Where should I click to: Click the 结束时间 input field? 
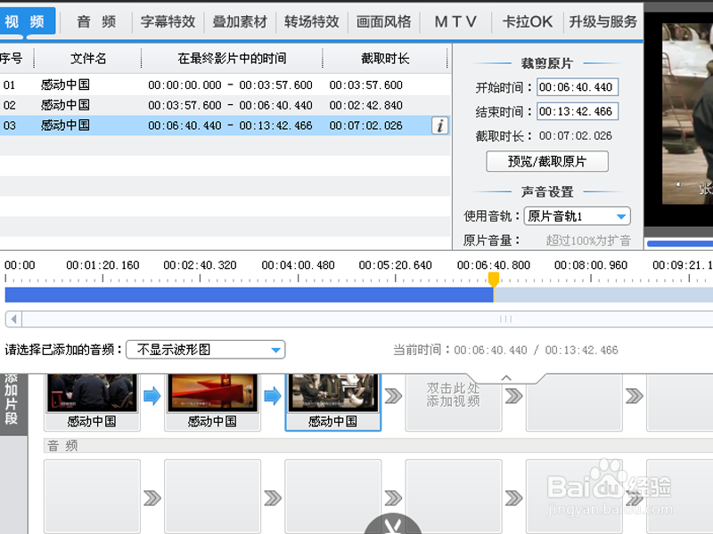click(x=578, y=112)
